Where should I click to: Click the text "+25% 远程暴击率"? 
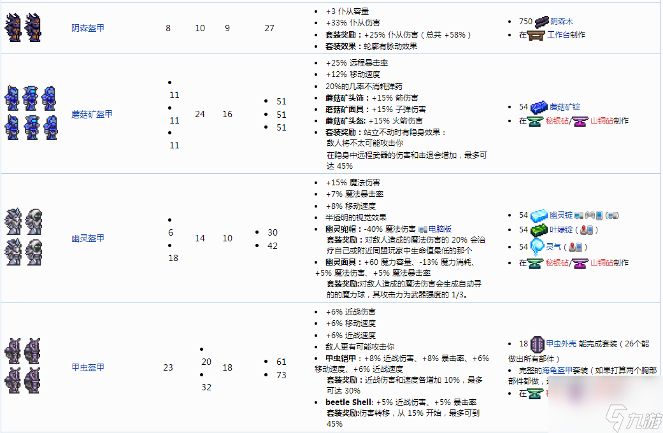coord(357,63)
